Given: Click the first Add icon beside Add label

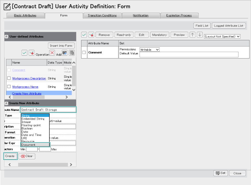Looking at the screenshot, I should click(65, 53).
